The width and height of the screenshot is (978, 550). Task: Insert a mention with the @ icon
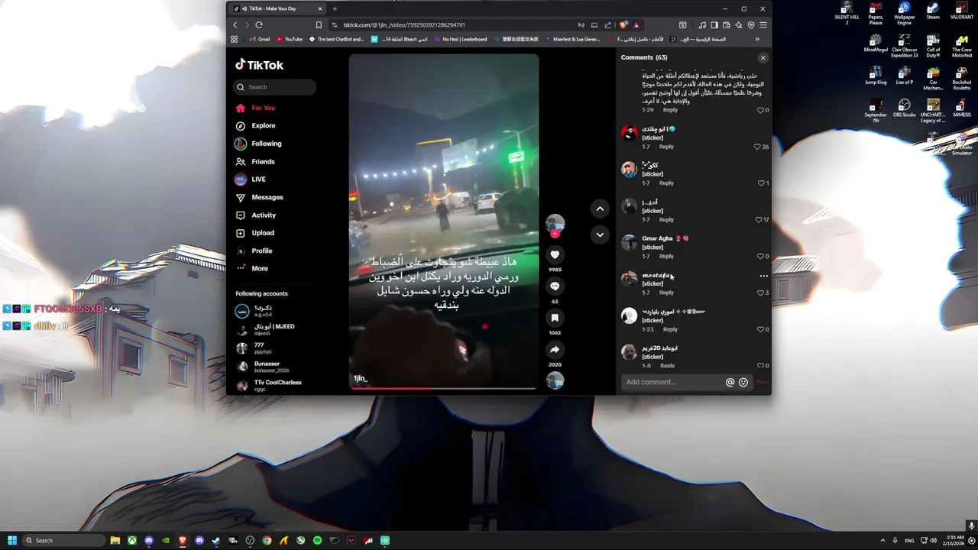click(x=730, y=382)
